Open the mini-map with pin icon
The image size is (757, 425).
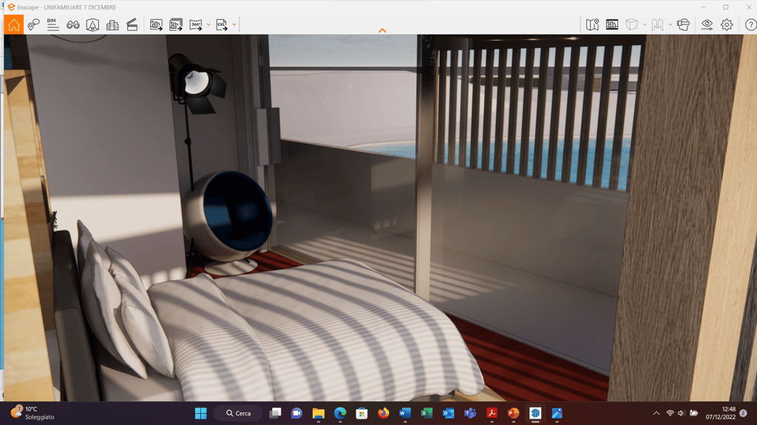point(592,24)
